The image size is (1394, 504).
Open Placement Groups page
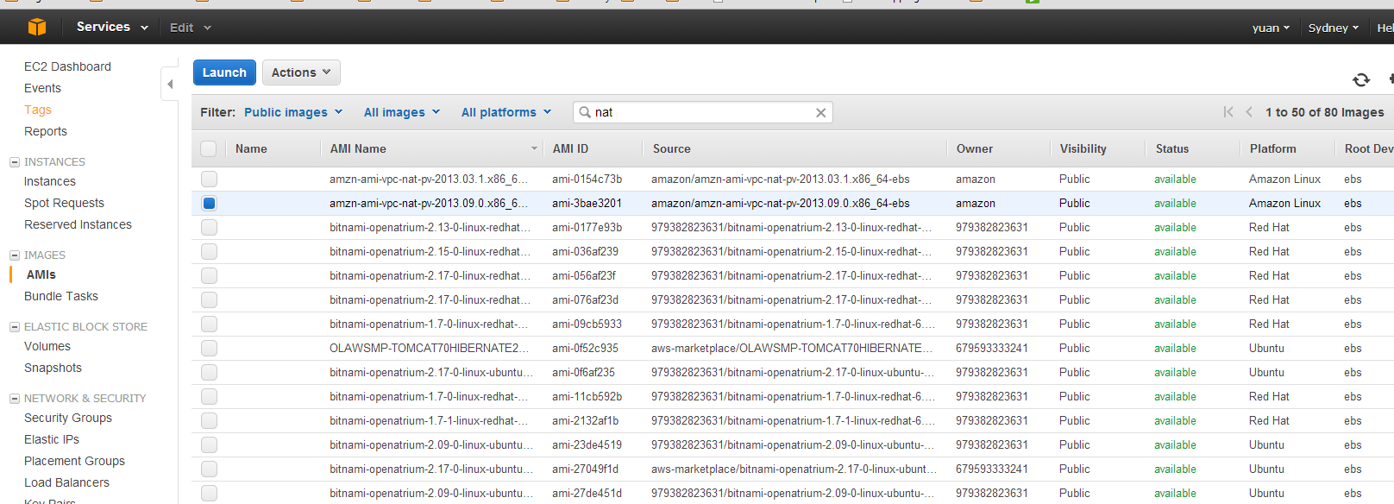click(74, 461)
